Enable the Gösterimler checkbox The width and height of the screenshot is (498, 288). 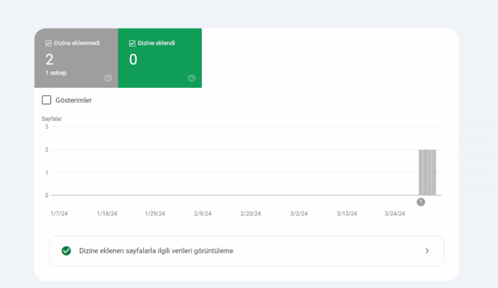tap(47, 100)
